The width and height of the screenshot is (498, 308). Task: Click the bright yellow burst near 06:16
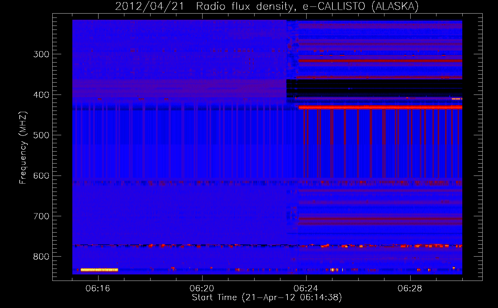[x=99, y=270]
